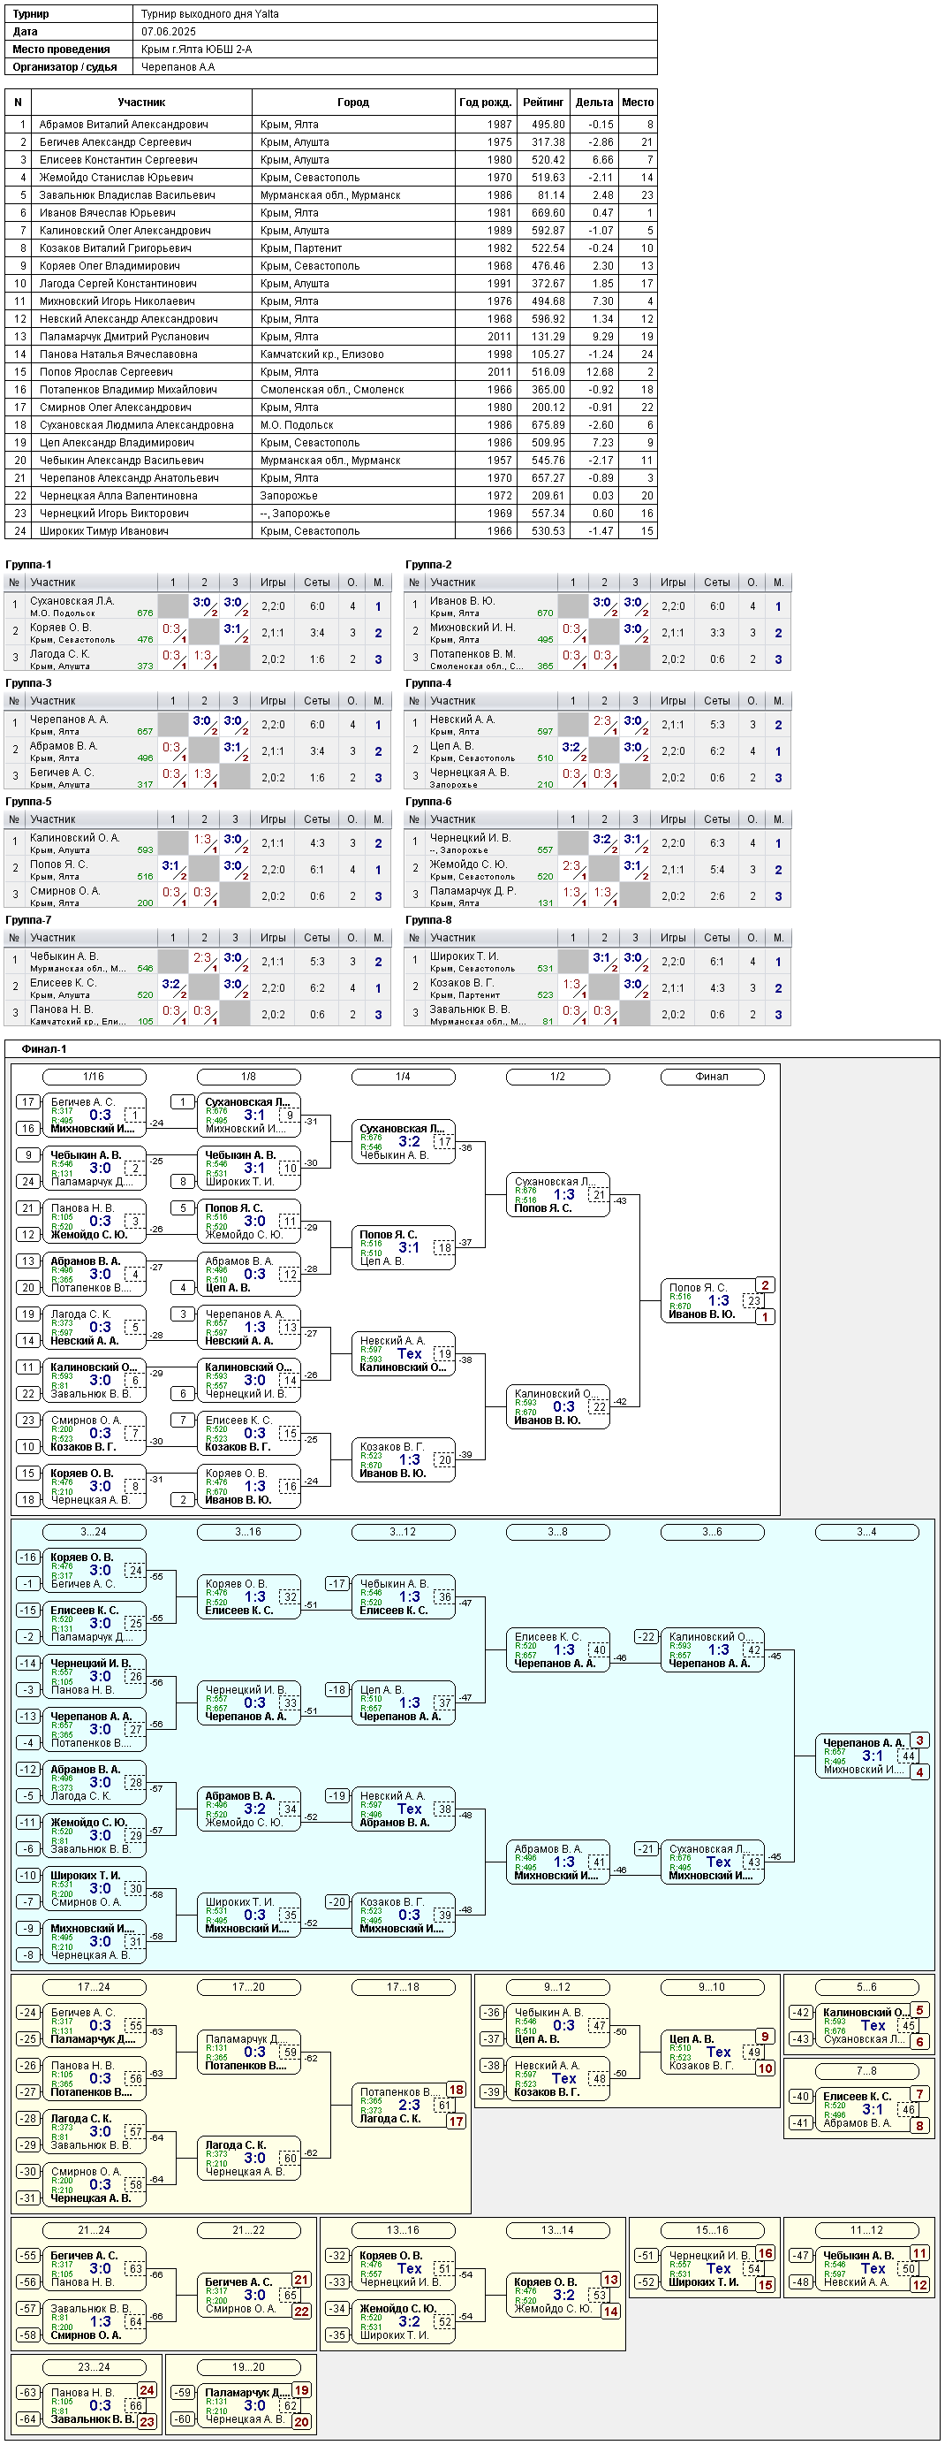
Task: Click the city "Смоленская обл., Смоленск"
Action: [333, 390]
